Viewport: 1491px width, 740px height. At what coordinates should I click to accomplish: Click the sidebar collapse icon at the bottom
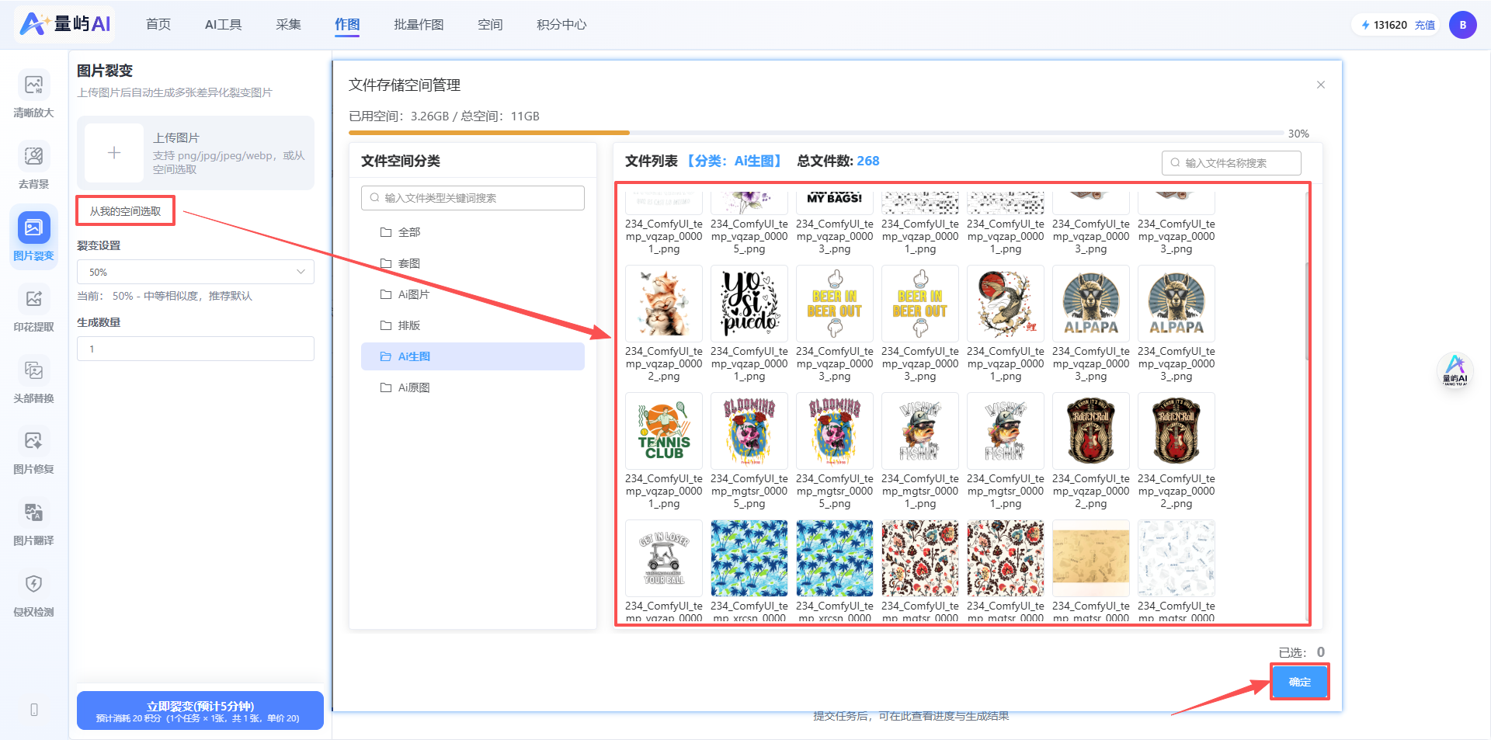[x=34, y=710]
